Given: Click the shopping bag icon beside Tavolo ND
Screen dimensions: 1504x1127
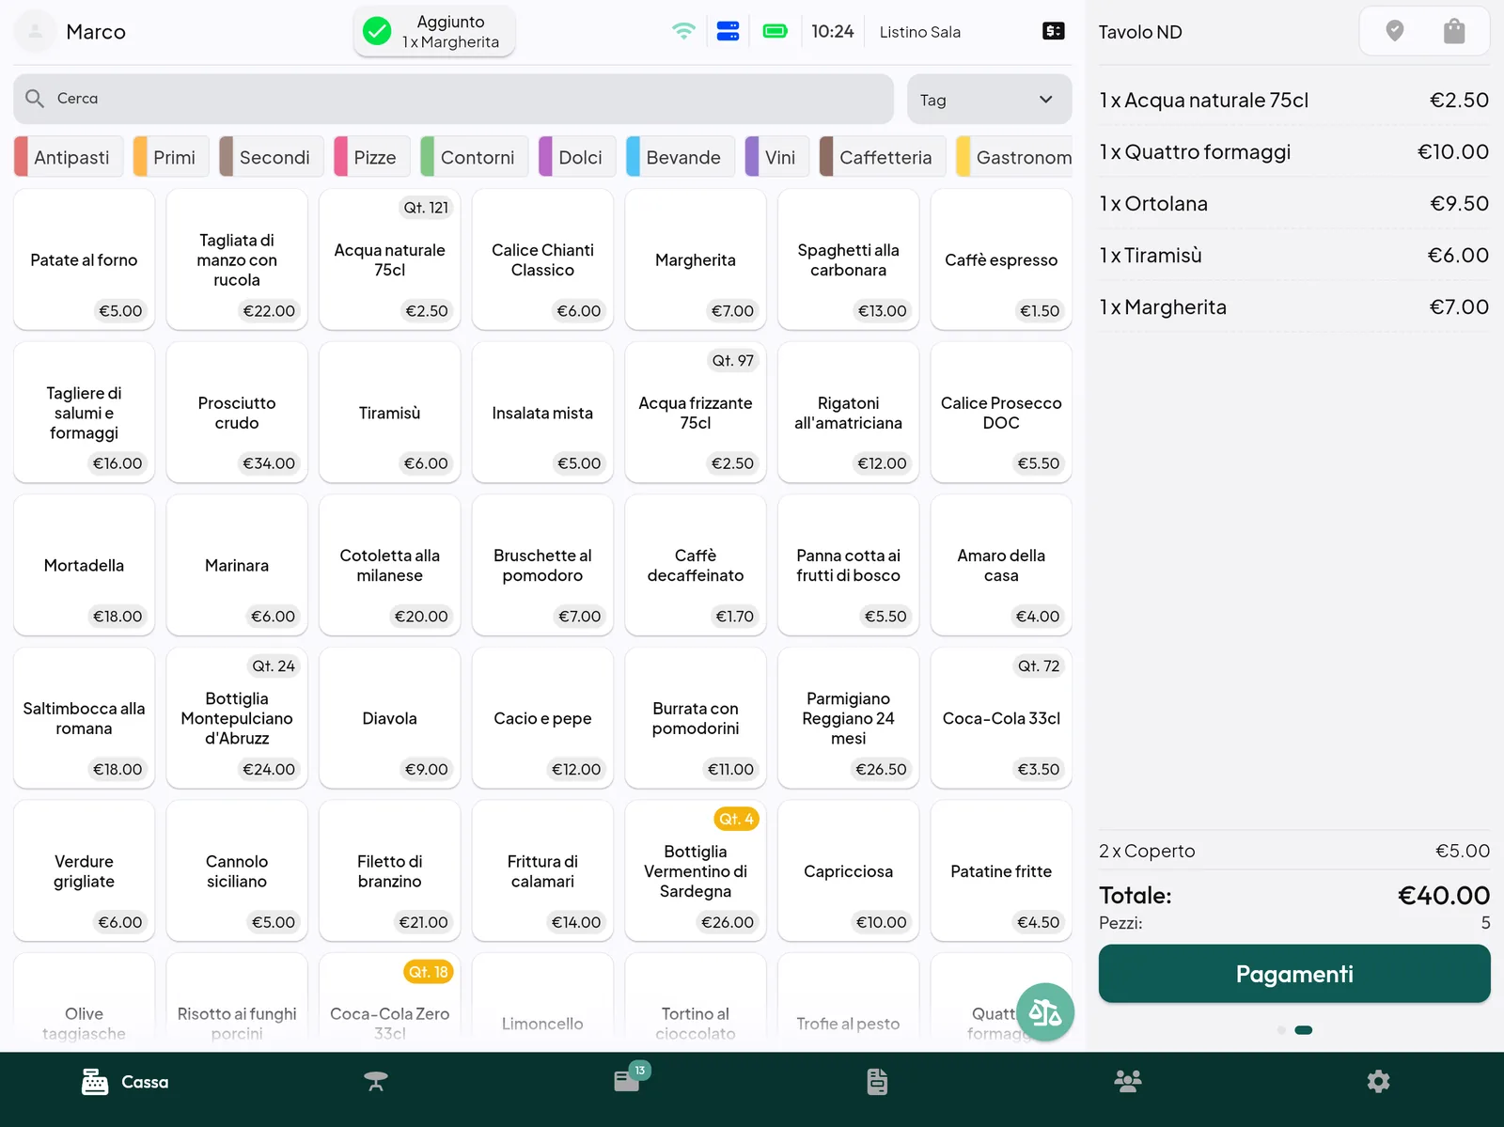Looking at the screenshot, I should click(1454, 32).
